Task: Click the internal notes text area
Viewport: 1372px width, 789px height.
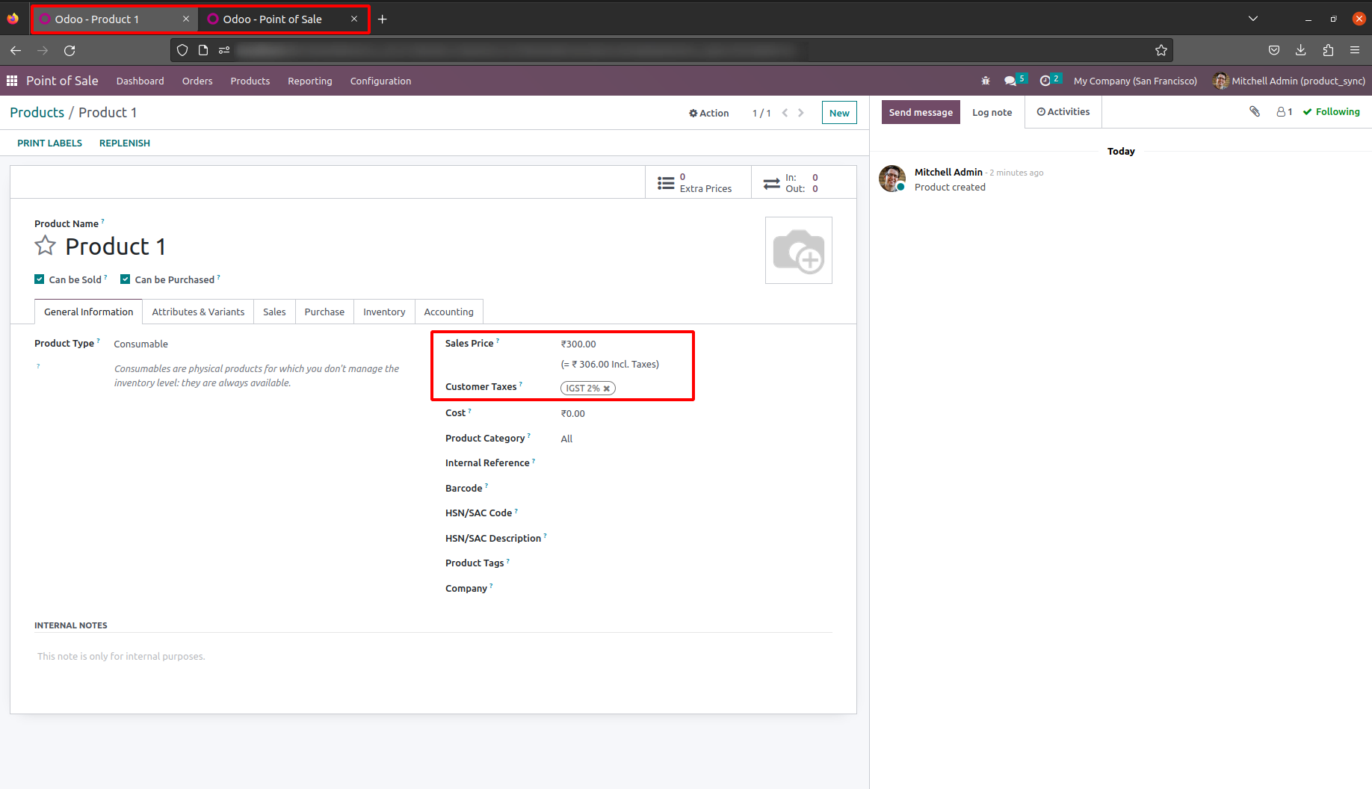Action: click(433, 657)
